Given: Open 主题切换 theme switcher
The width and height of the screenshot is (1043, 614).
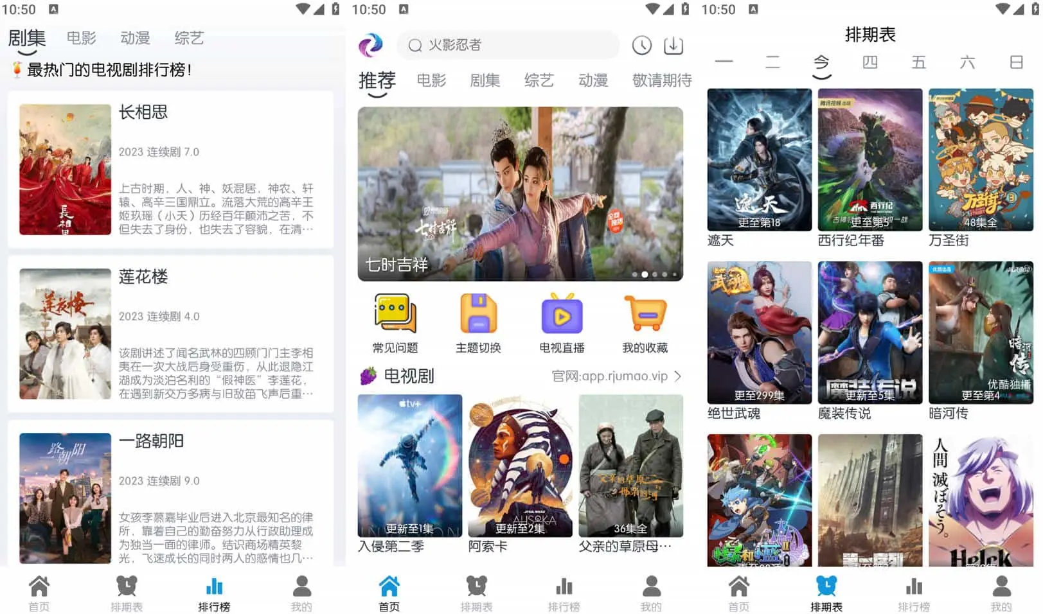Looking at the screenshot, I should click(478, 321).
